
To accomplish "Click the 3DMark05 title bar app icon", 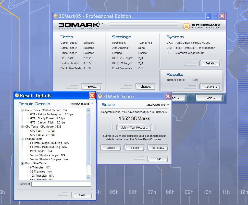I will pos(56,16).
